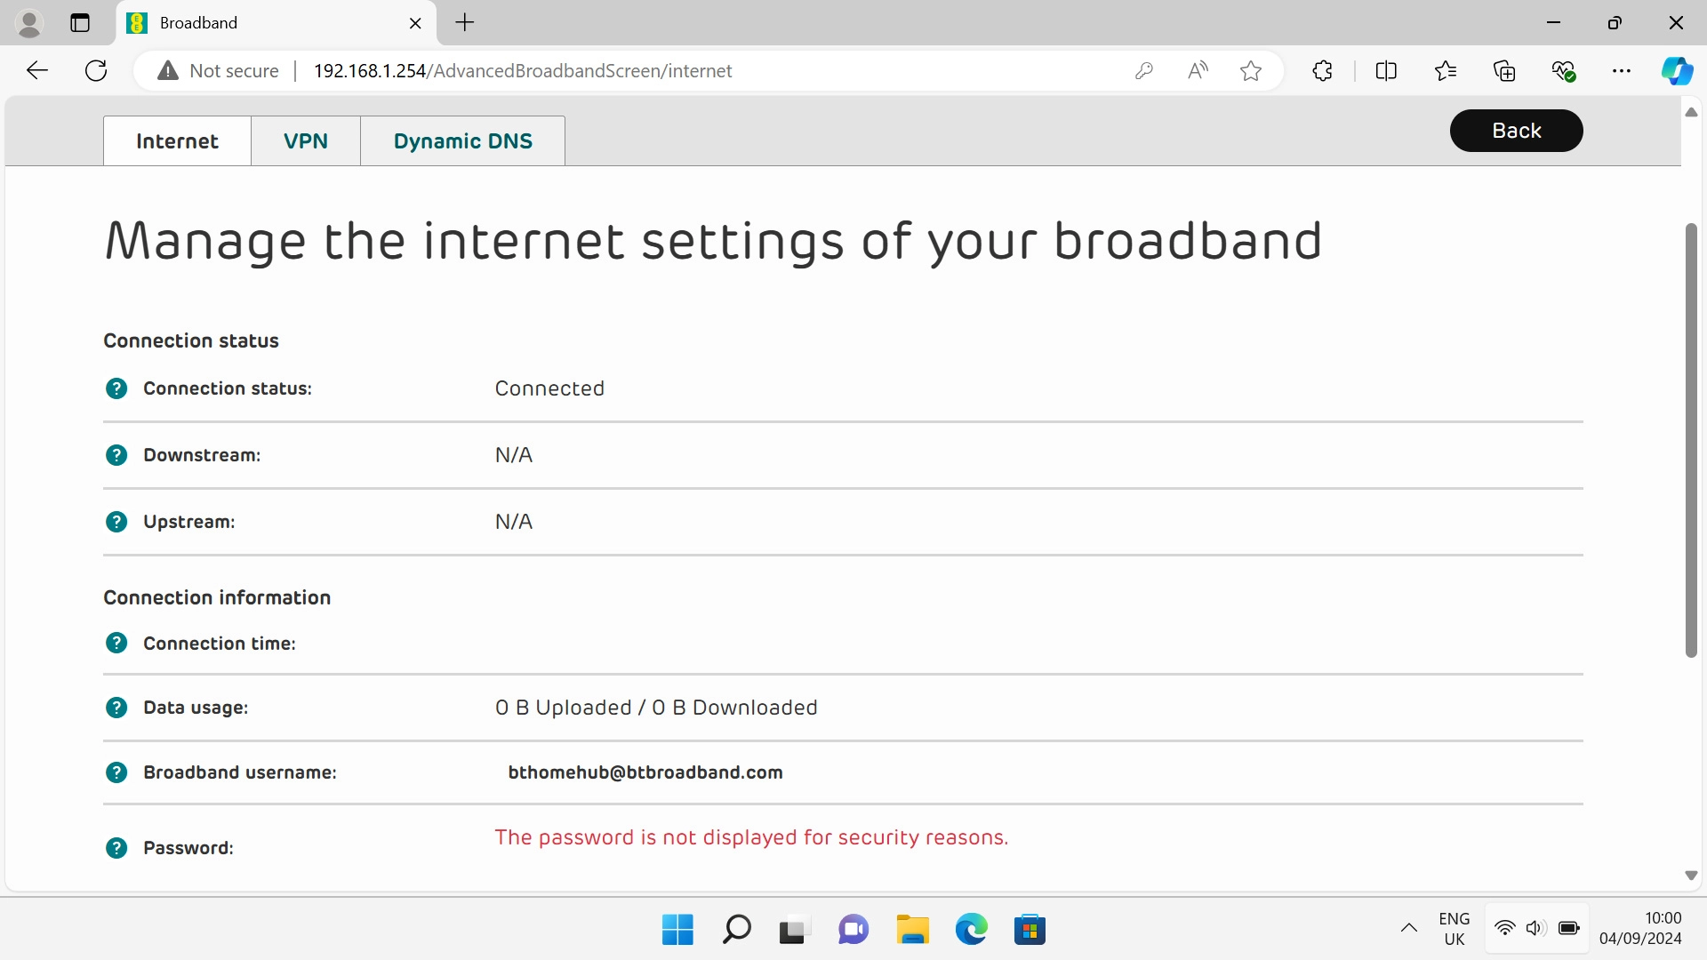Screen dimensions: 1707x960
Task: View saved passwords via key icon
Action: click(x=1144, y=70)
